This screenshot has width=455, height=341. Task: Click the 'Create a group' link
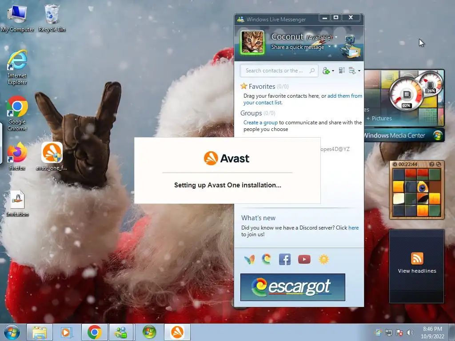(x=260, y=123)
